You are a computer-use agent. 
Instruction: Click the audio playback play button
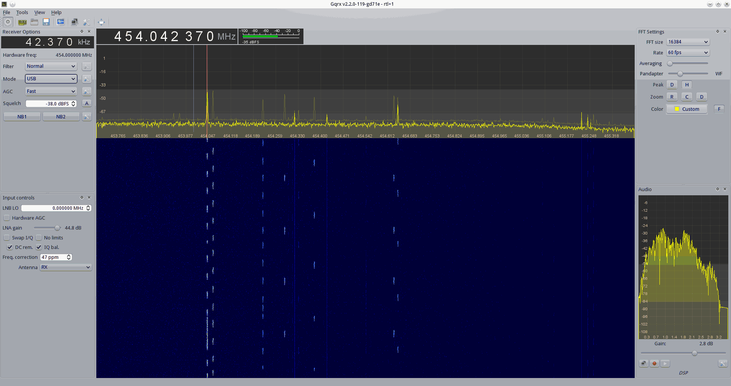click(665, 364)
